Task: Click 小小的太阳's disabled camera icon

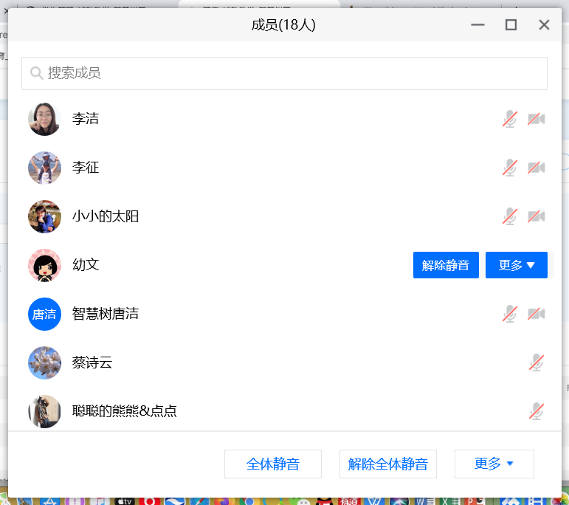Action: [x=537, y=216]
